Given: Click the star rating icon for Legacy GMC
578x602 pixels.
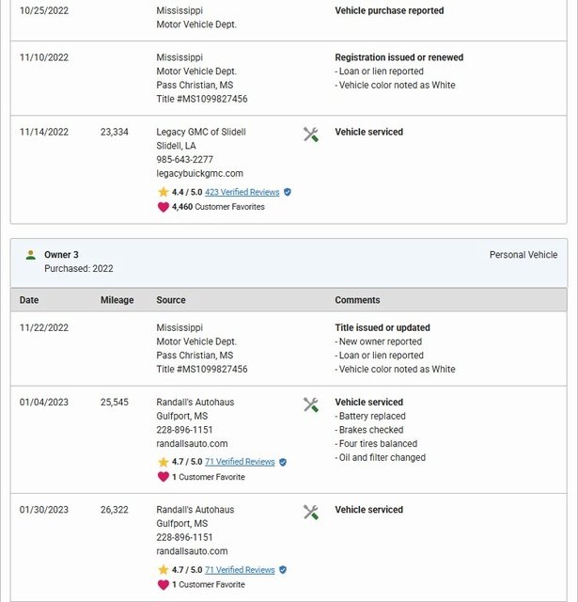Looking at the screenshot, I should click(x=164, y=192).
